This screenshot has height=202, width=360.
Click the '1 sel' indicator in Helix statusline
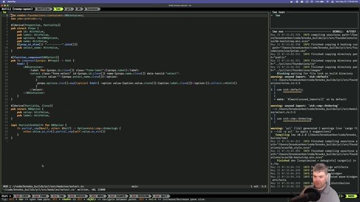[x=254, y=186]
